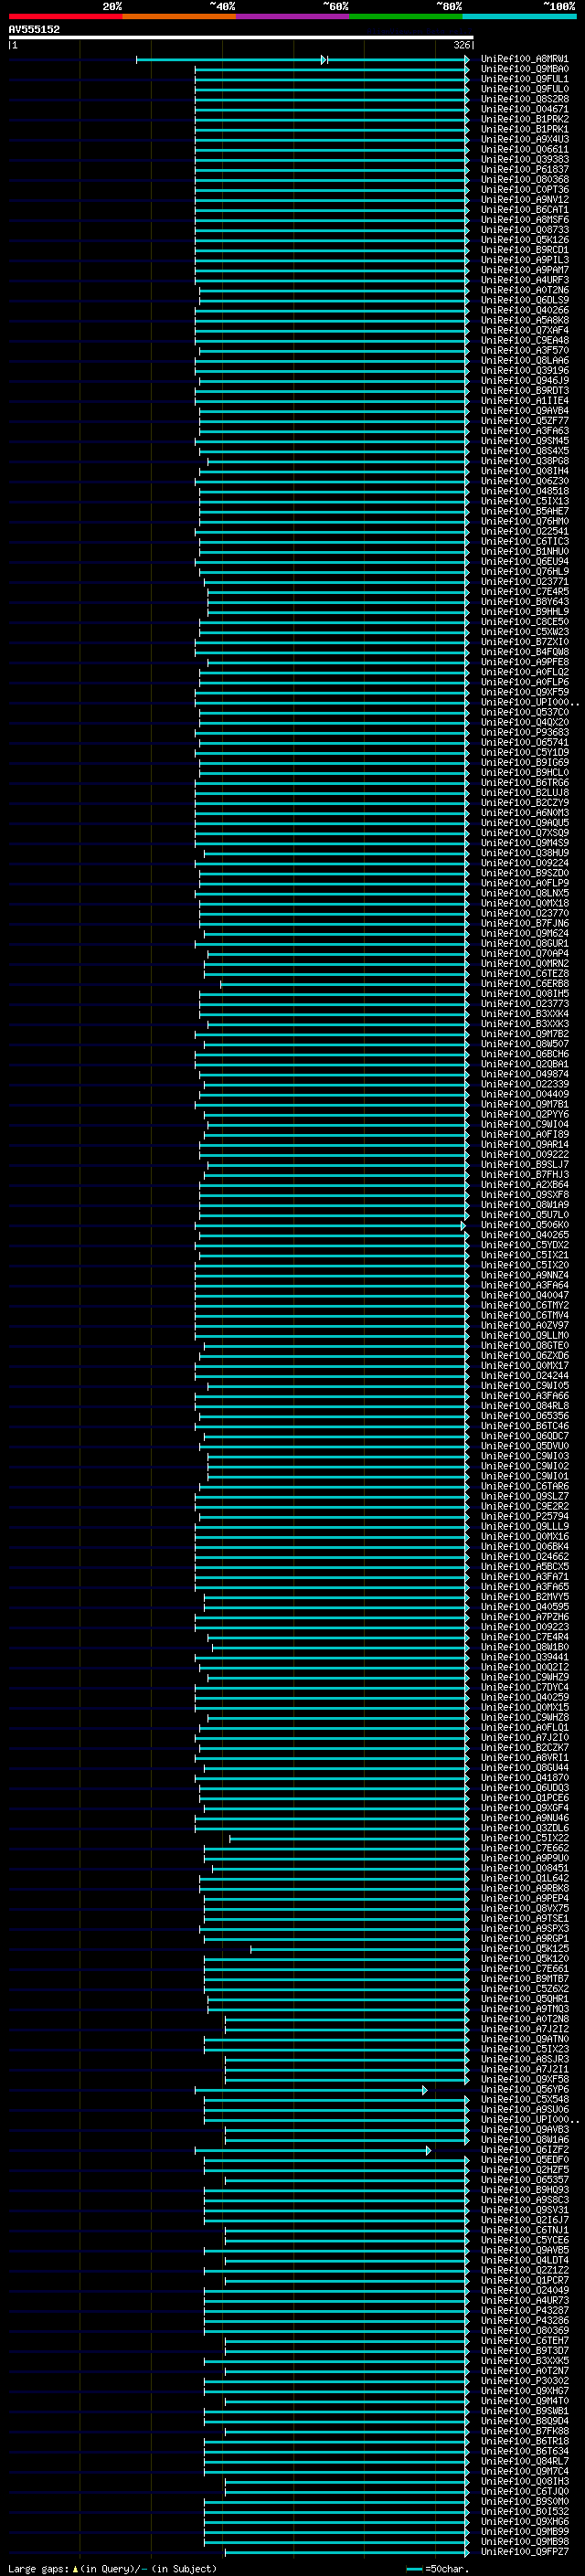Select hit UniRef100_Q5K125
The height and width of the screenshot is (2576, 585).
point(525,1949)
